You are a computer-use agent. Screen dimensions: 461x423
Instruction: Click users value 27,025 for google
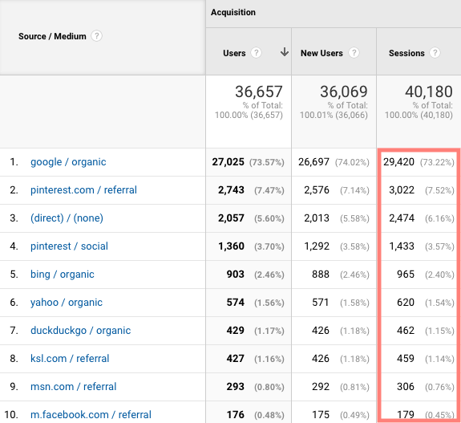[228, 162]
